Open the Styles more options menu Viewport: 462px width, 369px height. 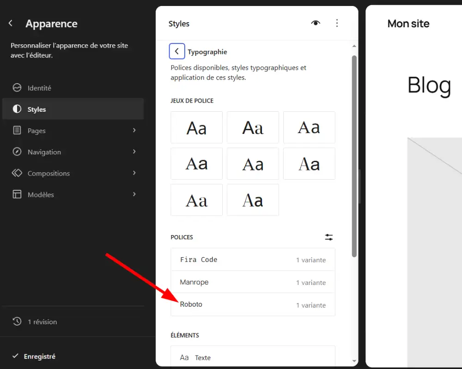tap(337, 23)
